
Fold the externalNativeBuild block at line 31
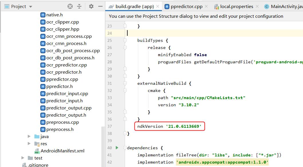(x=125, y=83)
